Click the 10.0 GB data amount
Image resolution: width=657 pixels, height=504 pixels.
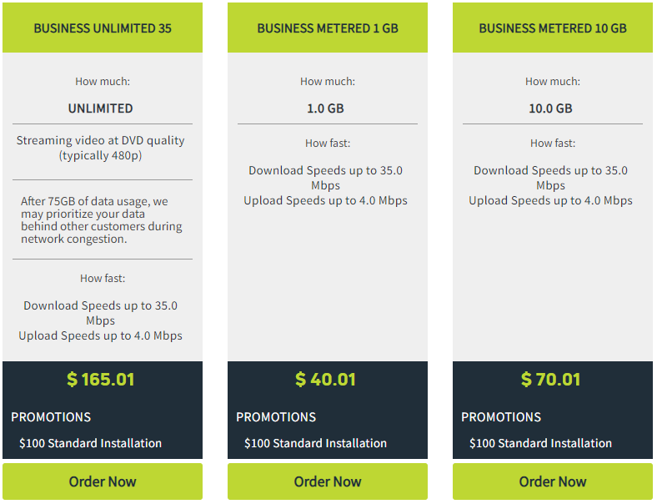[550, 108]
